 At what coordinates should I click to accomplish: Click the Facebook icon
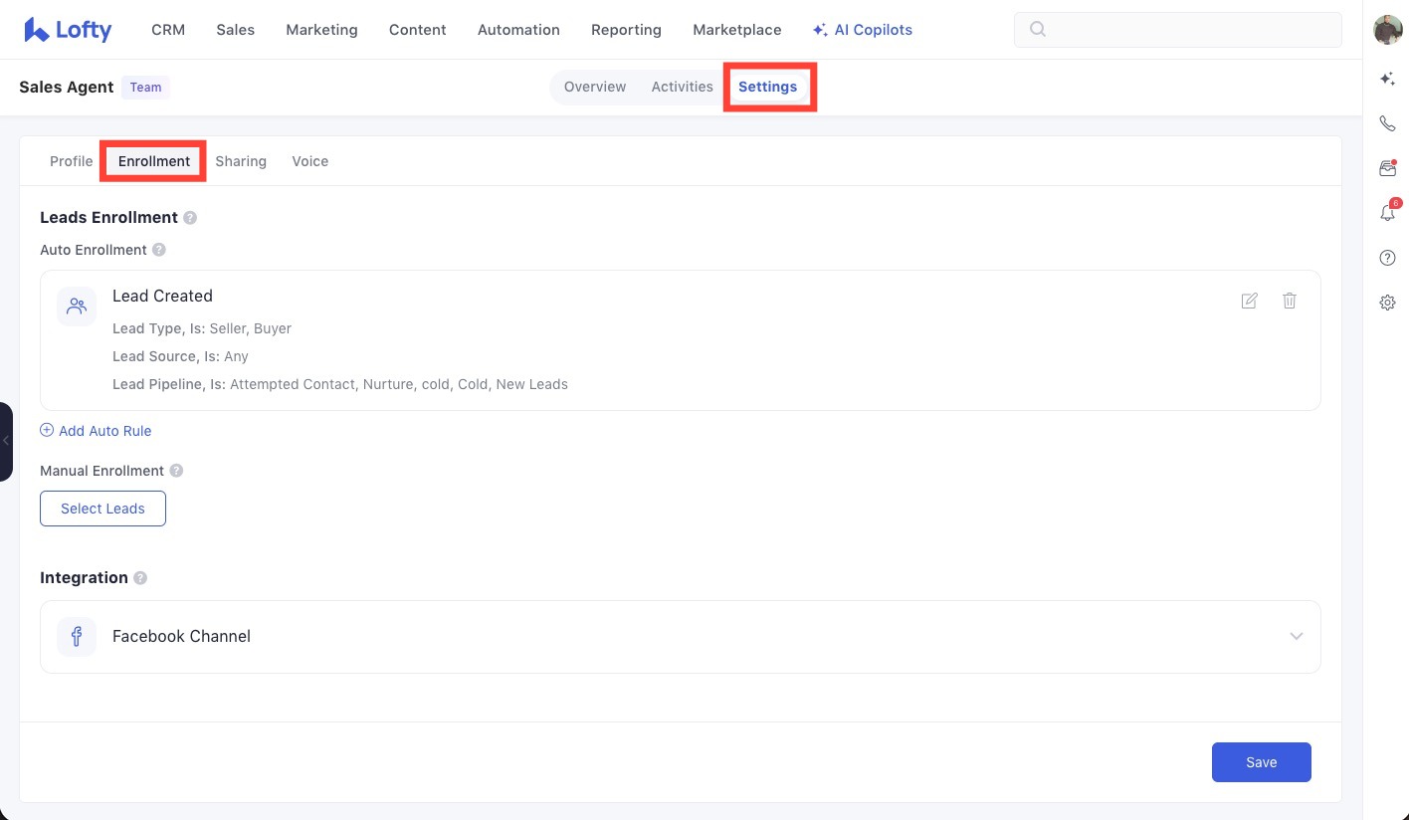point(77,637)
